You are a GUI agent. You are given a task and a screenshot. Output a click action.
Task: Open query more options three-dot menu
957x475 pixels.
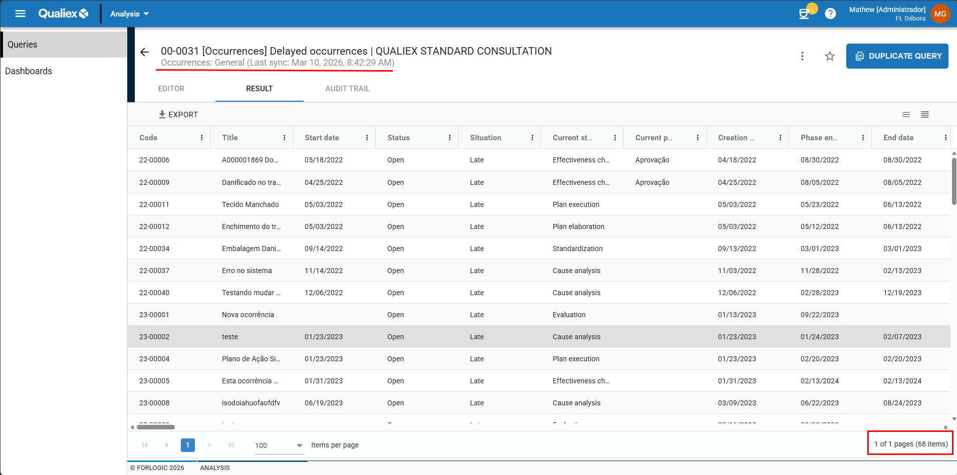click(x=802, y=56)
